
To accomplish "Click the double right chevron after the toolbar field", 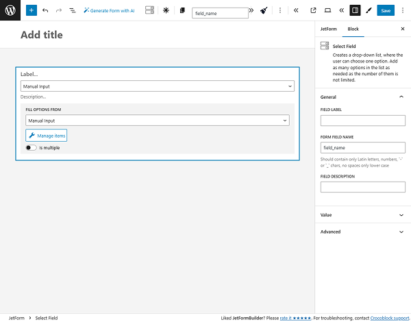I will pos(251,10).
